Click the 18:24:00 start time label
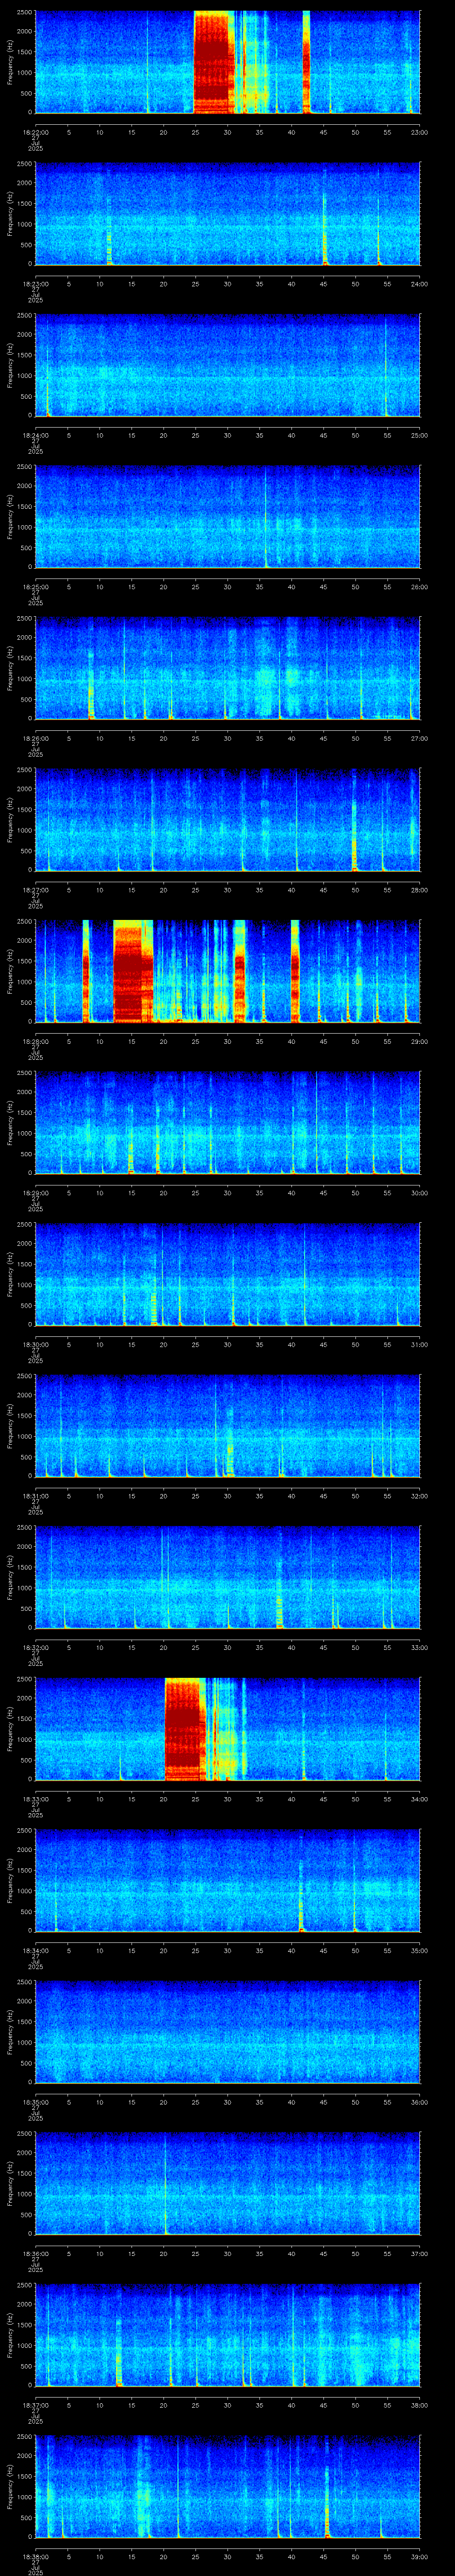The height and width of the screenshot is (2576, 455). tap(35, 435)
